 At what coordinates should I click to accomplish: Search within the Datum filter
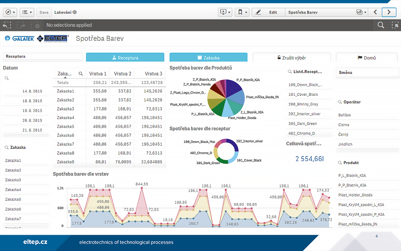tap(7, 78)
